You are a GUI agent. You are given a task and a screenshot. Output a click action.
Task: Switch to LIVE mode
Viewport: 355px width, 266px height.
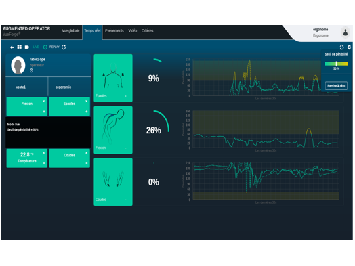[x=36, y=47]
